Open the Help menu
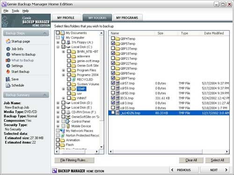 25,11
